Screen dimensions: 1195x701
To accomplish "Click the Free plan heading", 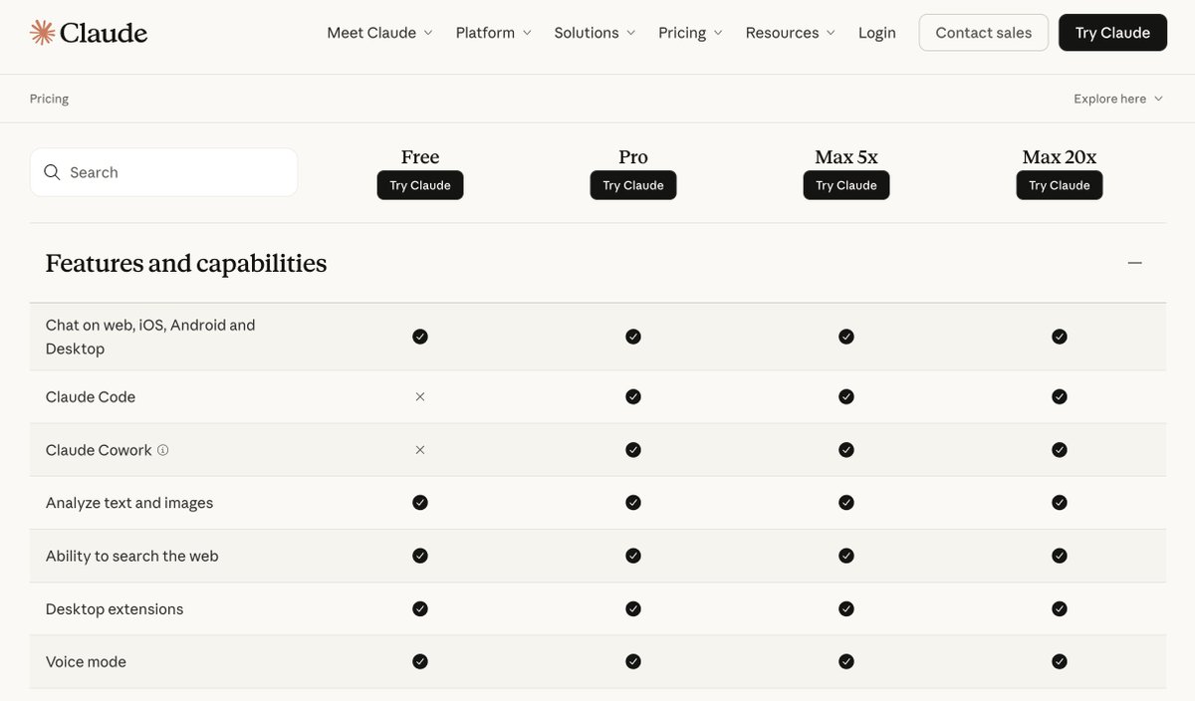I will (x=420, y=156).
